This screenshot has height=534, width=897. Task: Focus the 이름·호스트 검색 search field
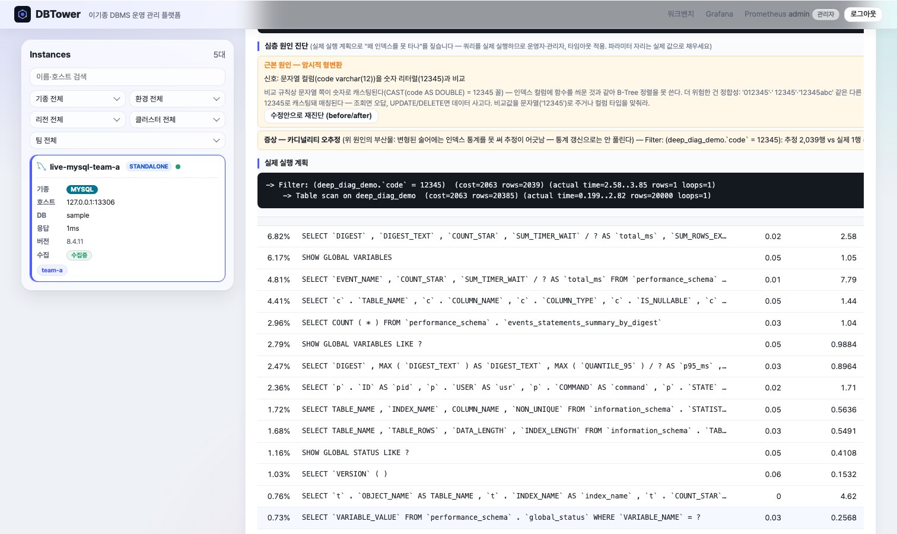[x=128, y=77]
